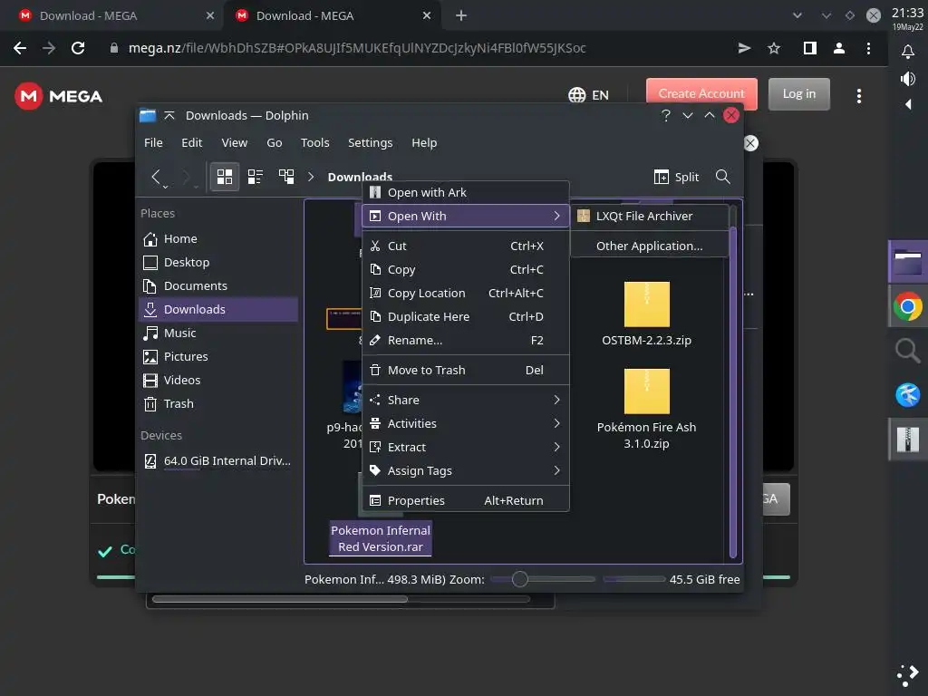Image resolution: width=928 pixels, height=696 pixels.
Task: Go back in Dolphin folder history
Action: 156,176
